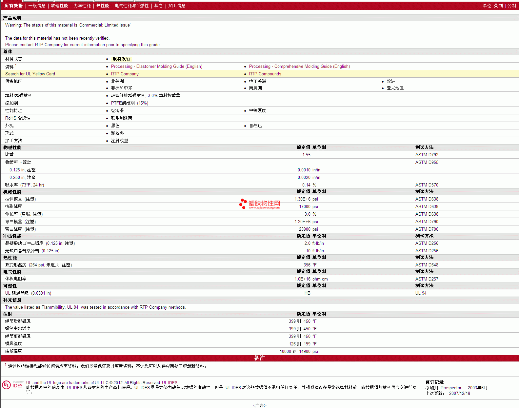The image size is (519, 408).
Task: Open the 力学性能 tab
Action: click(x=82, y=6)
